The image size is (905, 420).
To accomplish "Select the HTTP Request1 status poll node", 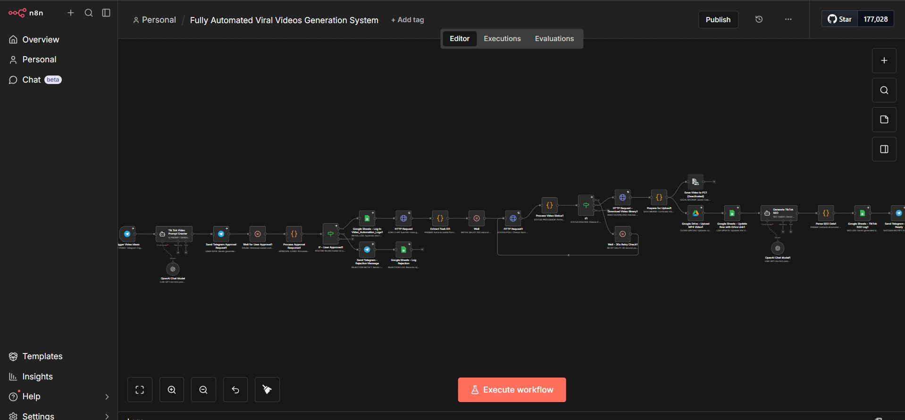I will 513,218.
